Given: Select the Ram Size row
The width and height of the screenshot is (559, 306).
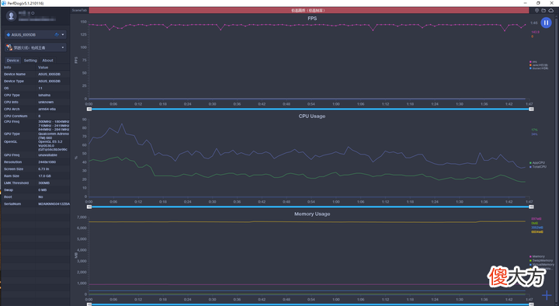Looking at the screenshot, I should tap(36, 176).
